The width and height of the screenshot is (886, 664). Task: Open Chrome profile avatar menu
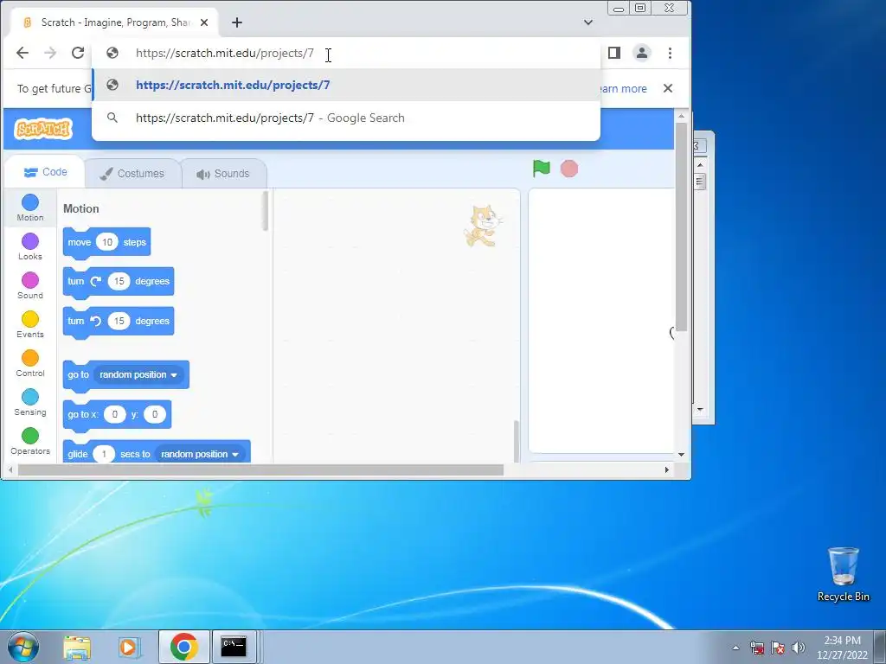tap(642, 53)
